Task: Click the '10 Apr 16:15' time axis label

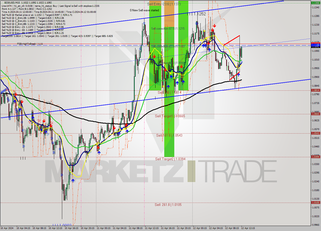Action: point(71,228)
